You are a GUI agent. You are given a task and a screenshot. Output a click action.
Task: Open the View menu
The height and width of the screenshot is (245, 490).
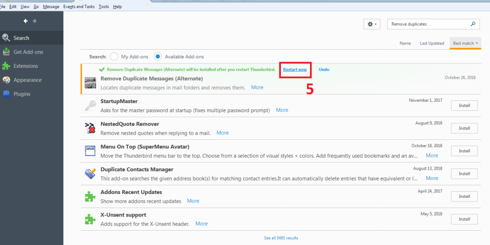25,7
